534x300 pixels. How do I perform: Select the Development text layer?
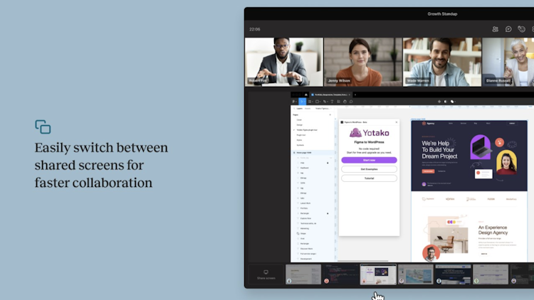click(306, 259)
